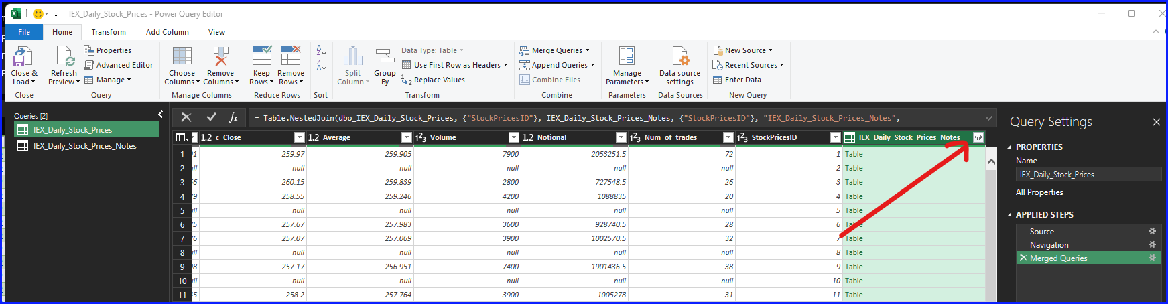Expand the formula bar chevron
1168x304 pixels.
point(987,118)
